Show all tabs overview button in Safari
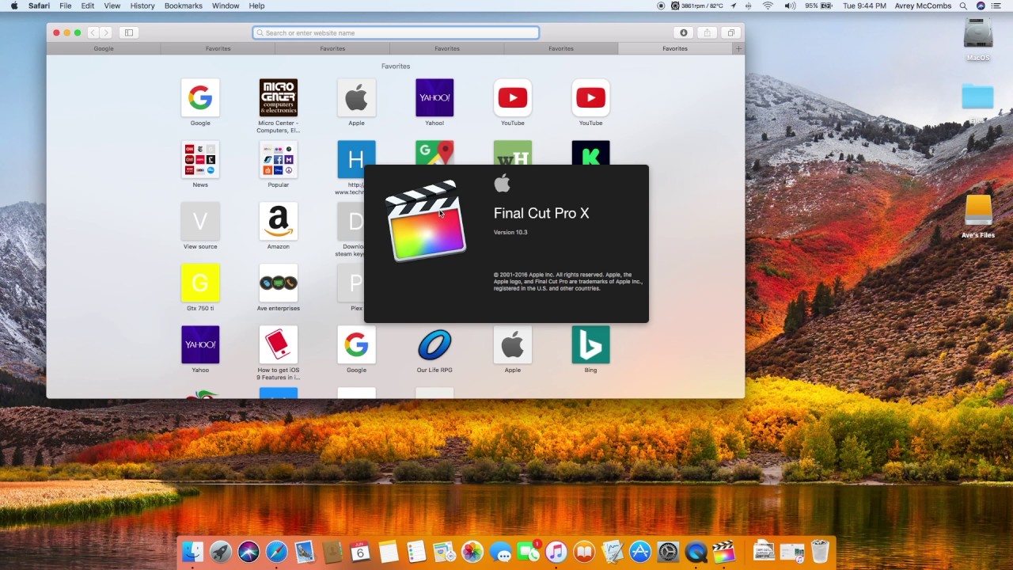This screenshot has width=1013, height=570. coord(730,32)
